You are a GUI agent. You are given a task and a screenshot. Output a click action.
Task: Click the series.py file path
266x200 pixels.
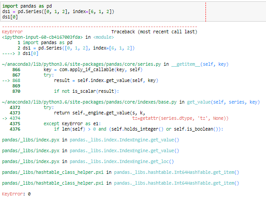pyautogui.click(x=81, y=64)
